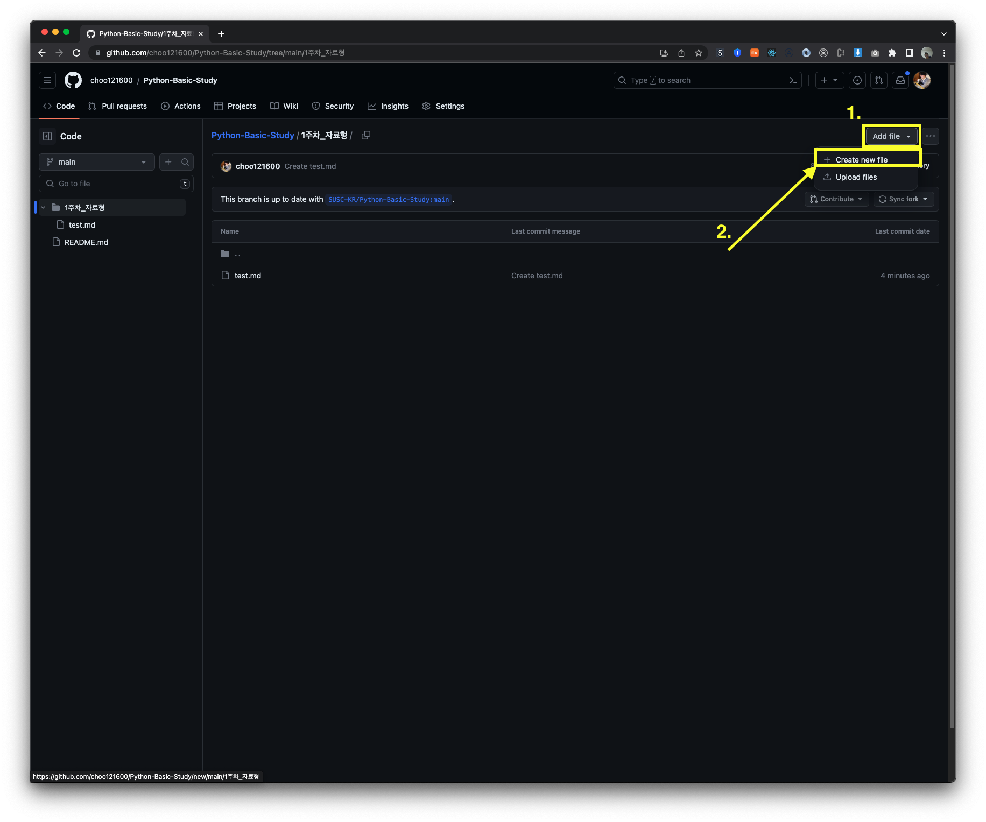Choose Upload files from the Add file menu
986x822 pixels.
click(856, 177)
